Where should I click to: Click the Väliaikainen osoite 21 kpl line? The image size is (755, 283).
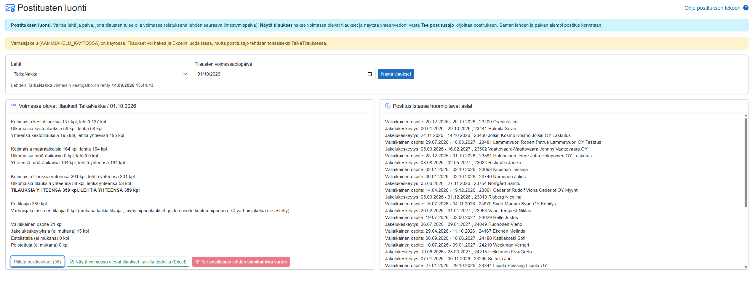37,224
